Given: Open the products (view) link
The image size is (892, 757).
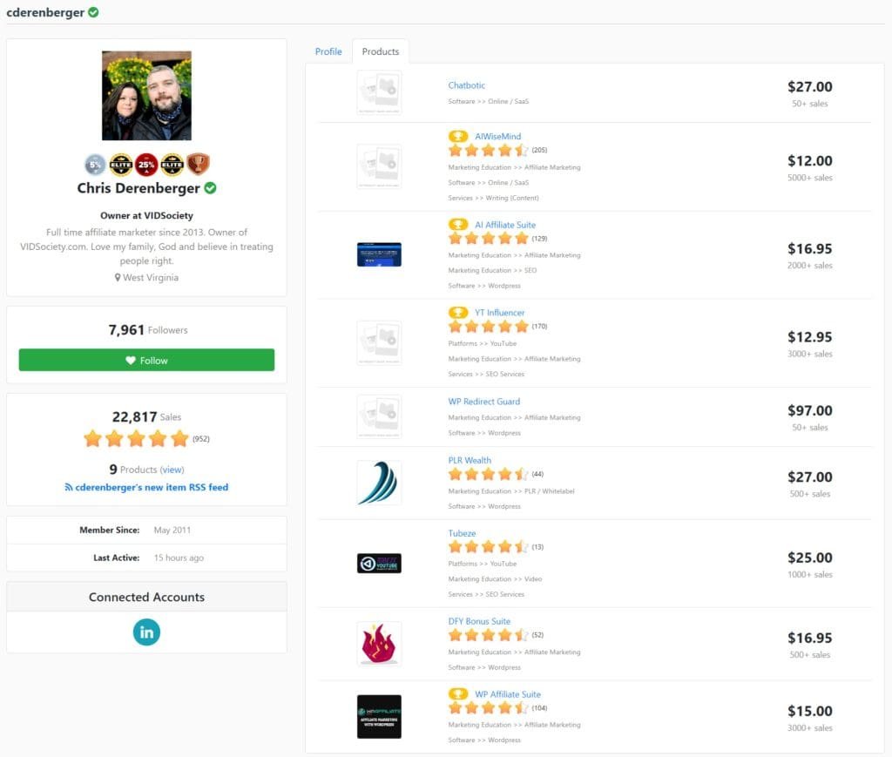Looking at the screenshot, I should (172, 470).
